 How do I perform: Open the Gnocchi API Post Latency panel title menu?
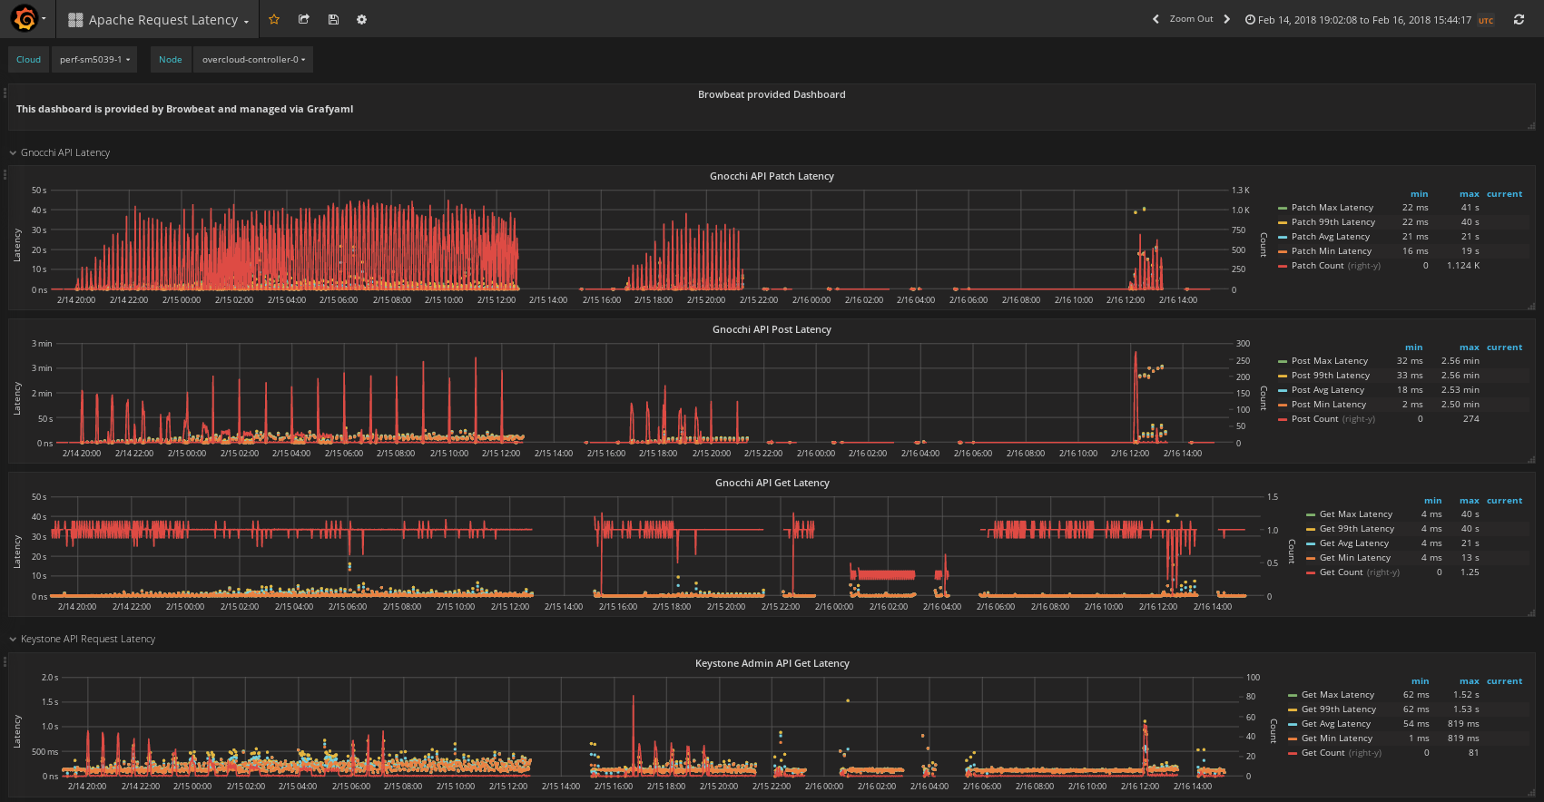(772, 329)
